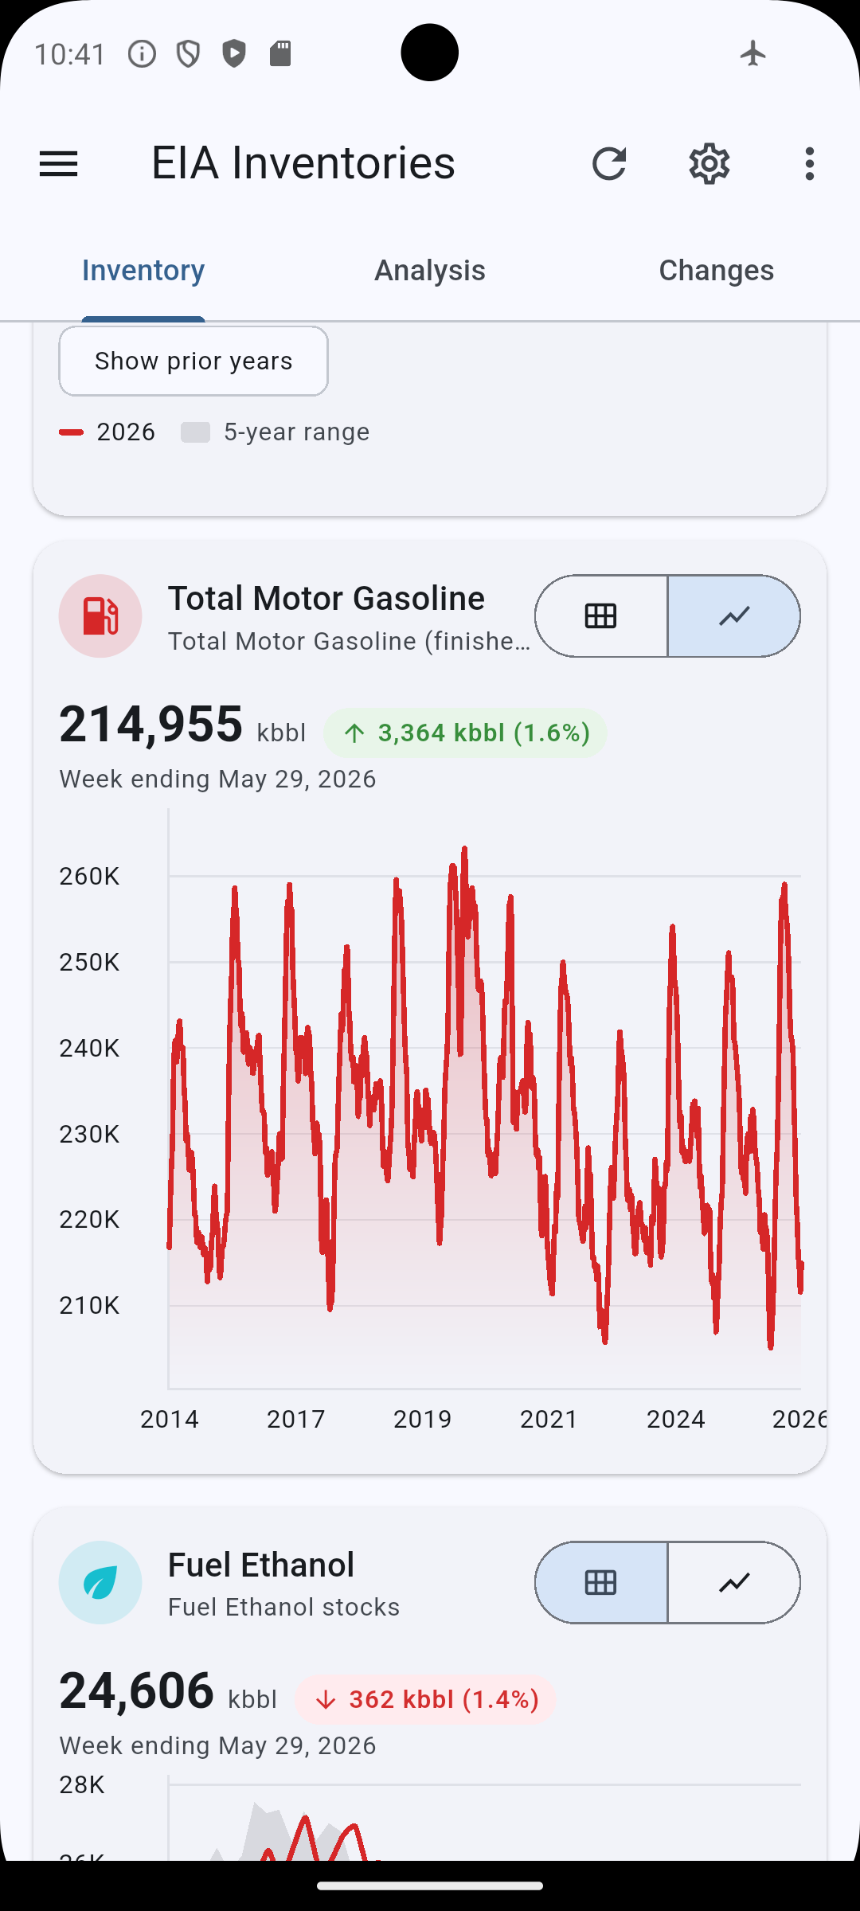Tap the EIA Inventories header title
Image resolution: width=860 pixels, height=1911 pixels.
303,163
